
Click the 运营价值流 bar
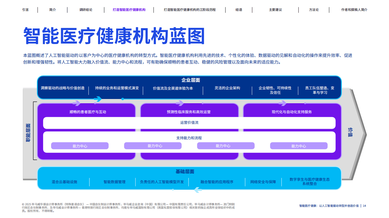[x=190, y=123]
